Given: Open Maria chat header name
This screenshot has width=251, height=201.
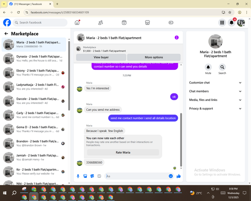Looking at the screenshot, I should [x=113, y=38].
